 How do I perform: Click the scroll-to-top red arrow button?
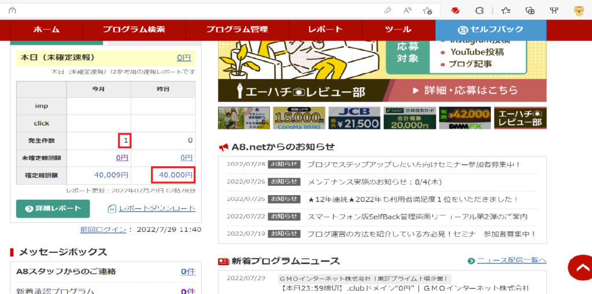coord(582,267)
